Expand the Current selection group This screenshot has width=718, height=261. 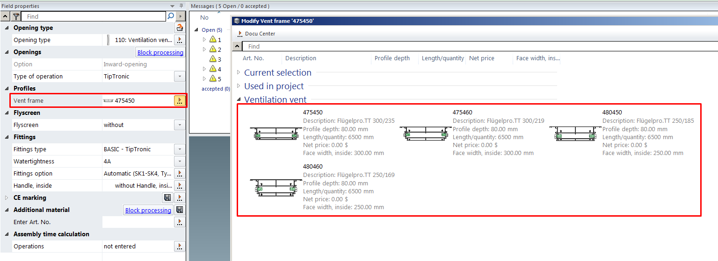pyautogui.click(x=239, y=72)
